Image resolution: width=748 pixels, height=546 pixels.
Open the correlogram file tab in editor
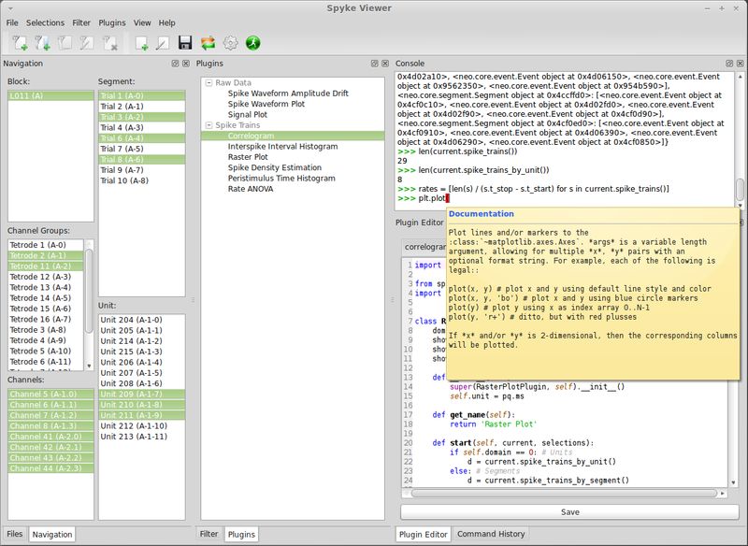tap(424, 247)
